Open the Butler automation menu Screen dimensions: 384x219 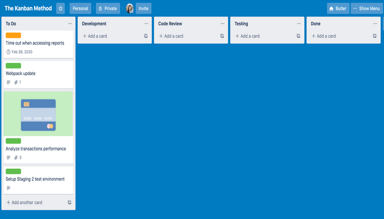point(338,9)
